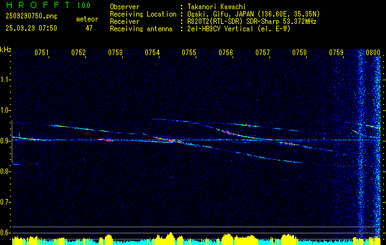The width and height of the screenshot is (386, 245).
Task: Click the 0.6 kHz axis label
Action: click(5, 233)
